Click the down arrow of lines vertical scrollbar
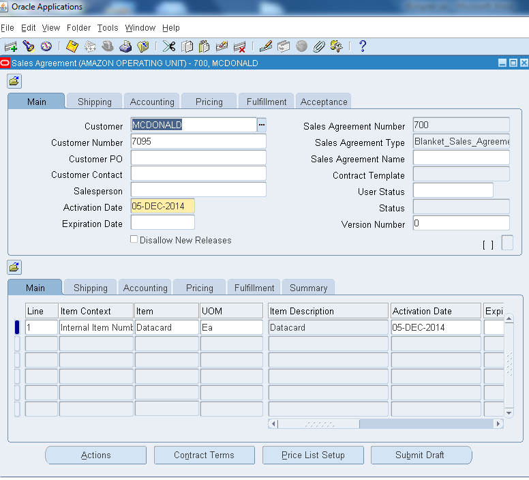The image size is (529, 480). click(509, 413)
